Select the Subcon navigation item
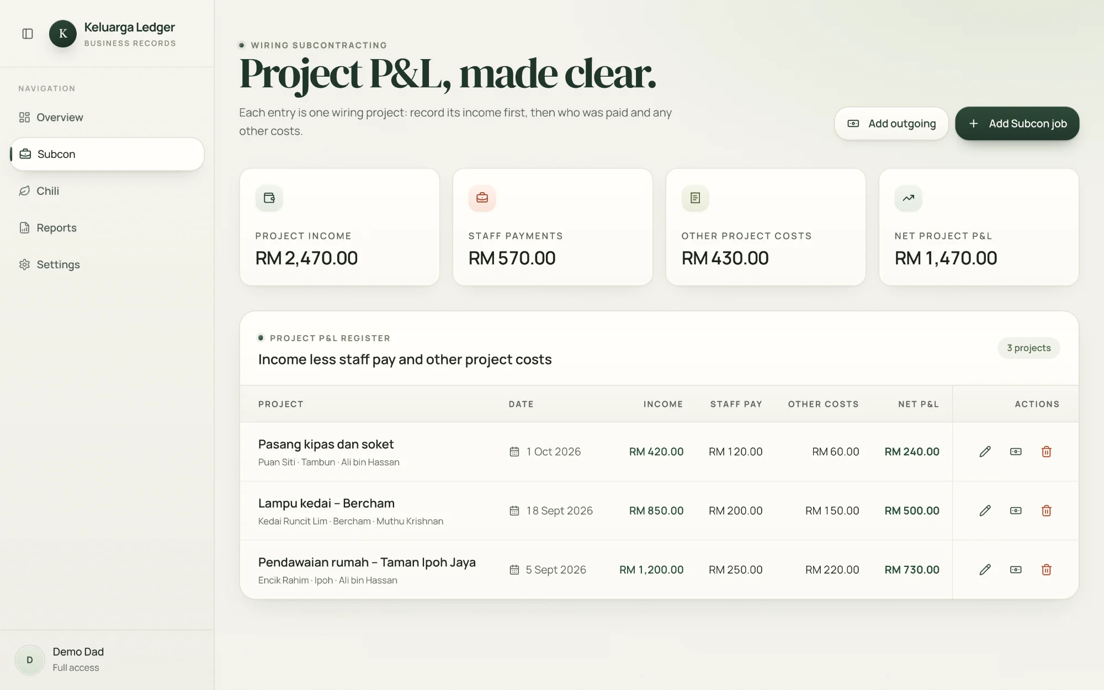This screenshot has width=1104, height=690. 107,154
